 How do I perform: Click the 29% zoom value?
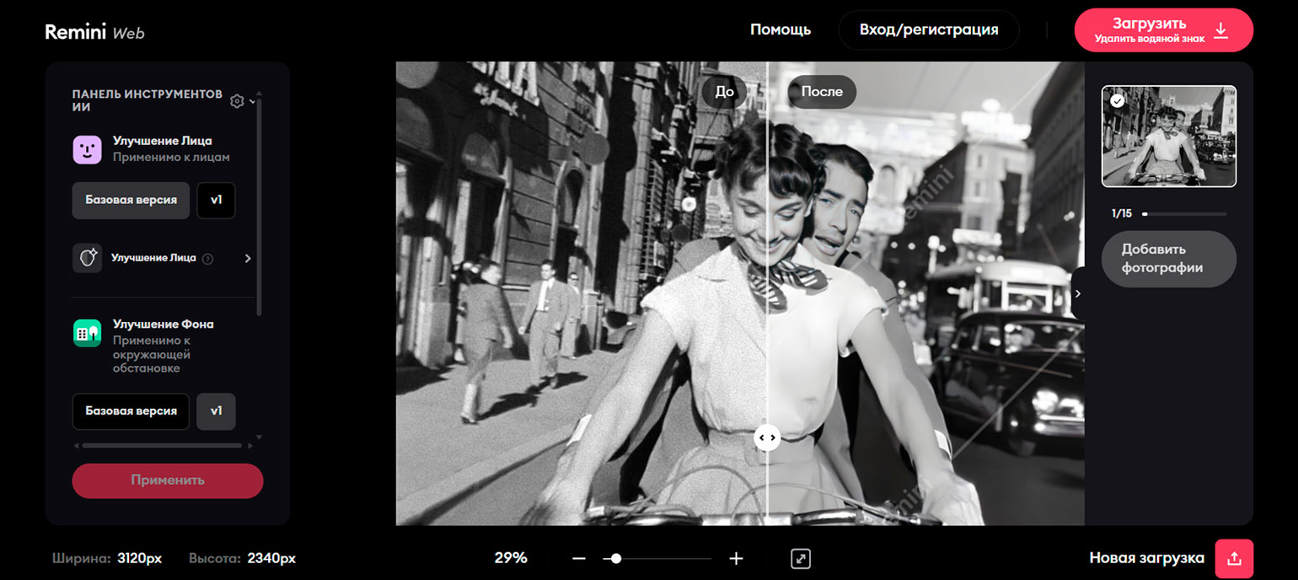511,557
